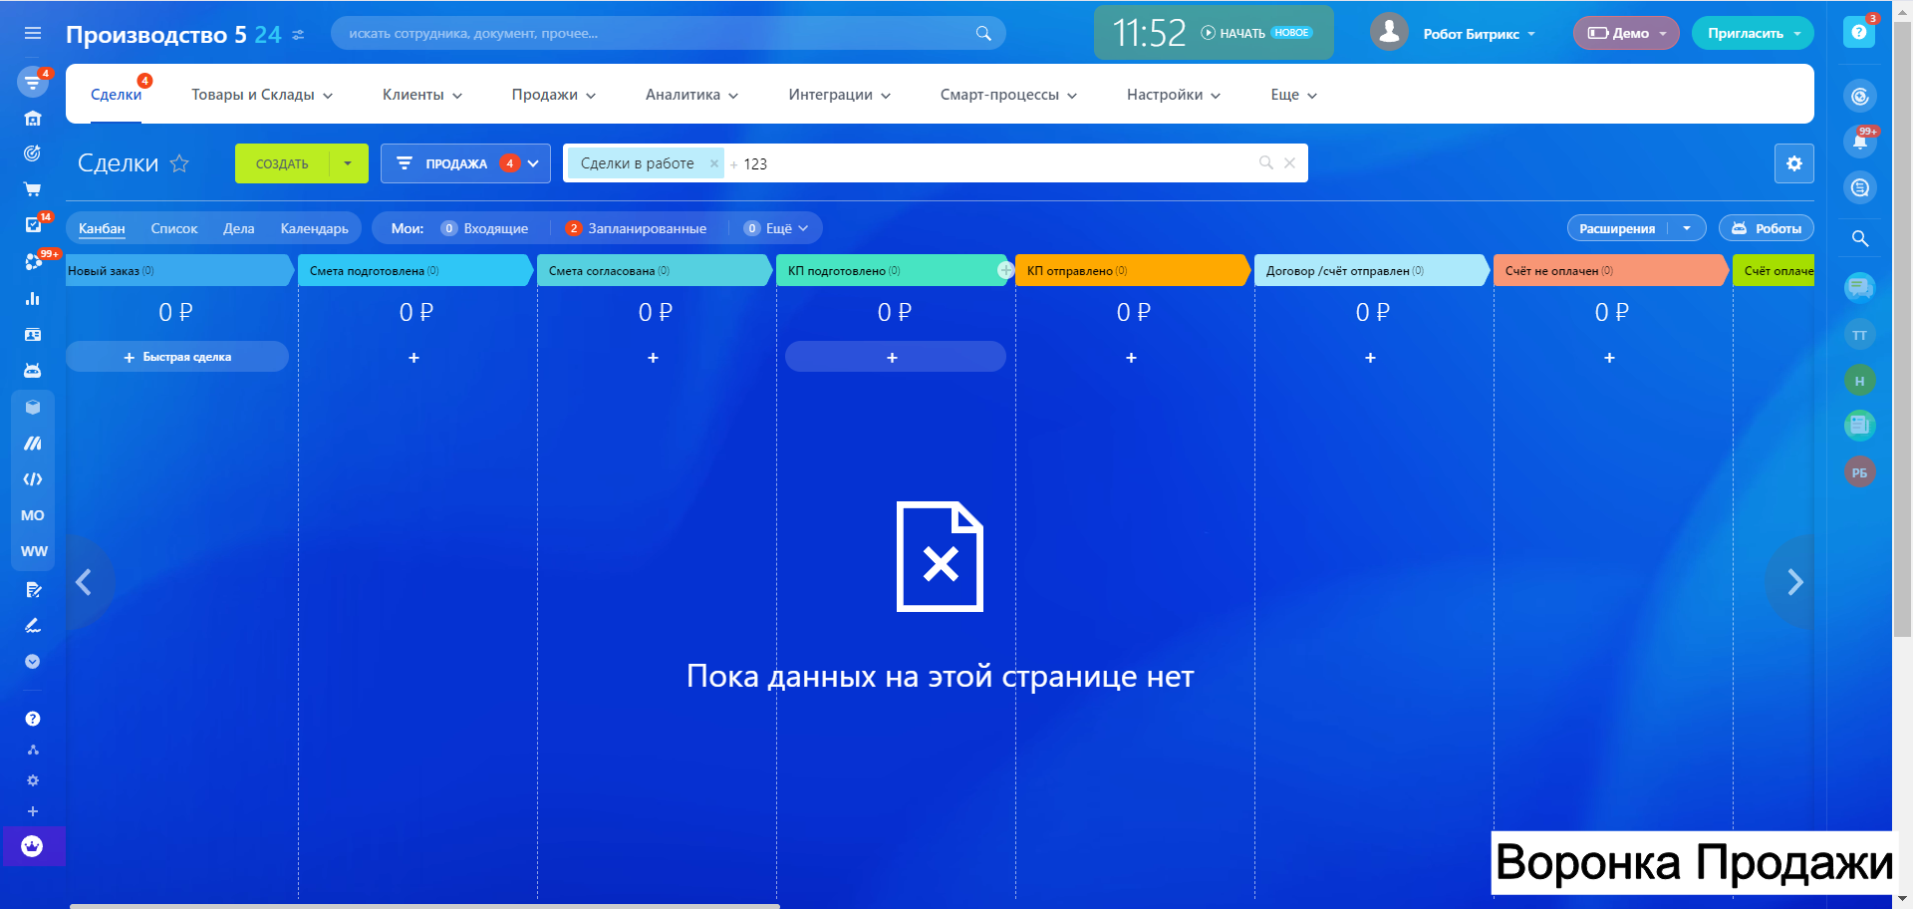Open the ПРОДАЖА funnel dropdown
This screenshot has height=909, width=1913.
(x=465, y=163)
